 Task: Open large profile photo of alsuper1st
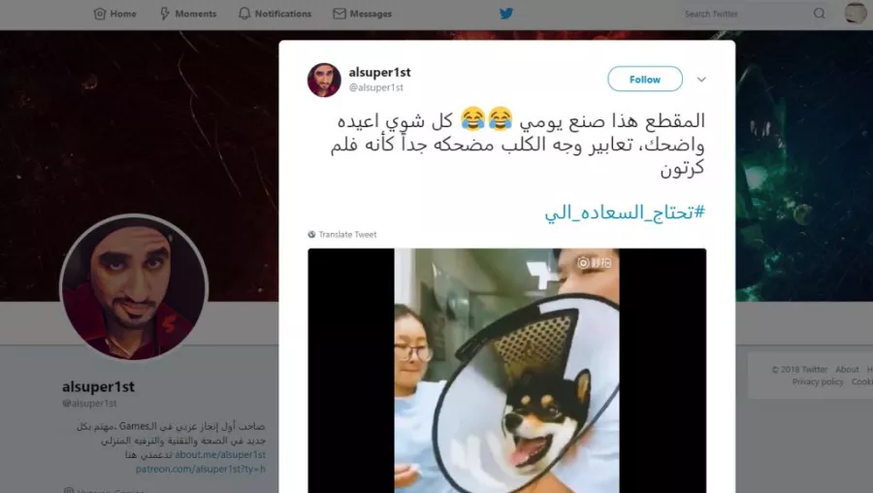[x=134, y=287]
